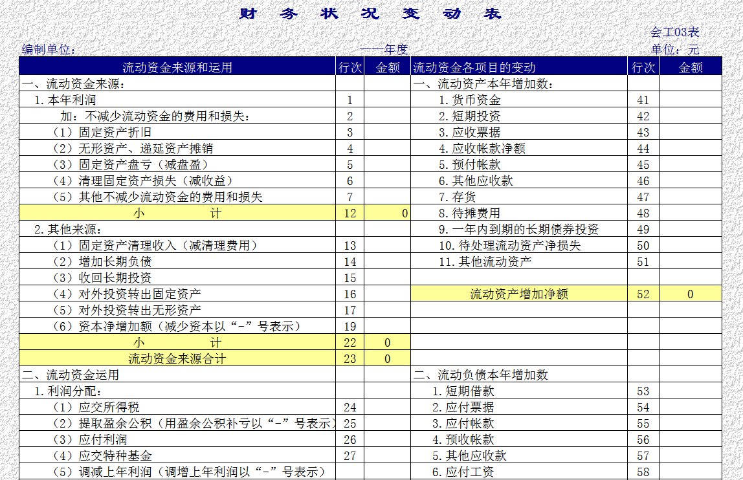This screenshot has height=480, width=743.
Task: Click the 编制单位 label
Action: coord(49,49)
